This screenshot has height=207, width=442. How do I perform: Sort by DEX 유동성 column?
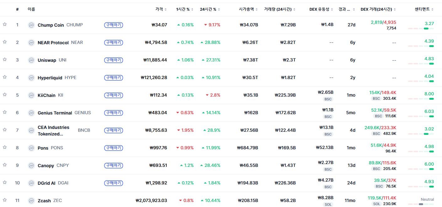click(x=321, y=9)
